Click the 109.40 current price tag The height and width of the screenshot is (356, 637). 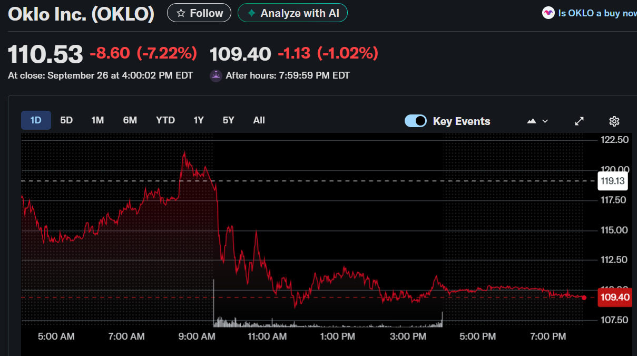[615, 297]
